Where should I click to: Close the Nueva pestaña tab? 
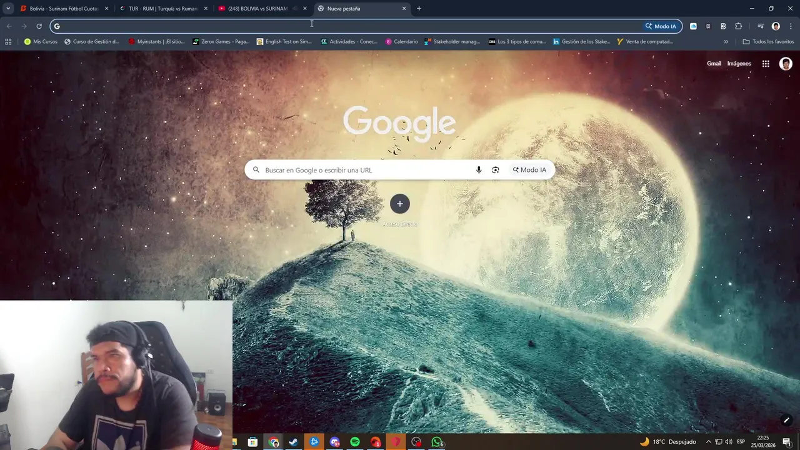pyautogui.click(x=404, y=9)
